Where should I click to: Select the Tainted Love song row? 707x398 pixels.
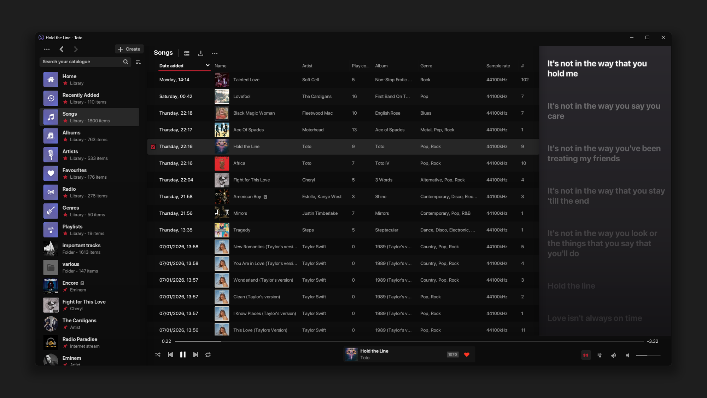(343, 80)
